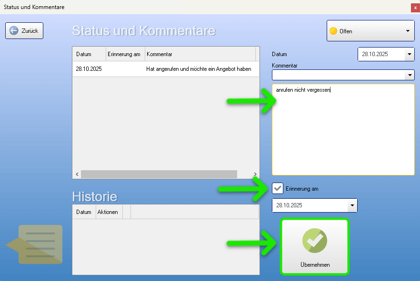Click the Datum header in Historie

[x=84, y=212]
